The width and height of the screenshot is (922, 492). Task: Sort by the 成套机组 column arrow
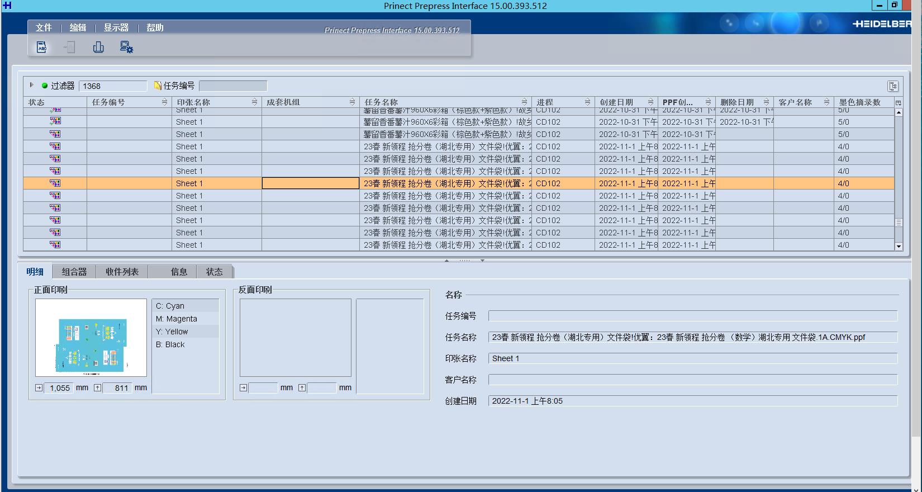[352, 102]
